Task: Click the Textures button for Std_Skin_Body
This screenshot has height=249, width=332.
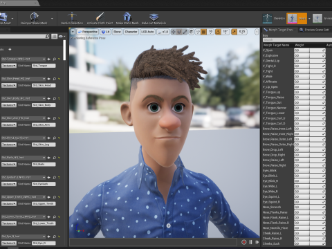Action: (x=9, y=105)
